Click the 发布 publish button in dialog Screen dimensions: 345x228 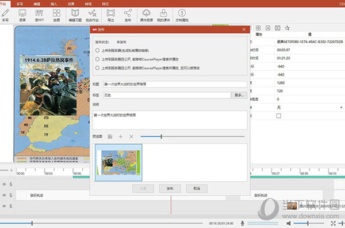170,189
